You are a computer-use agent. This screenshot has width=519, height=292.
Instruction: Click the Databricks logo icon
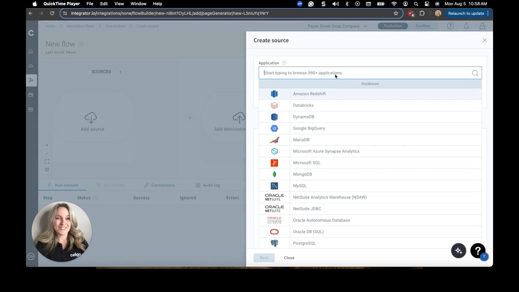pyautogui.click(x=274, y=105)
